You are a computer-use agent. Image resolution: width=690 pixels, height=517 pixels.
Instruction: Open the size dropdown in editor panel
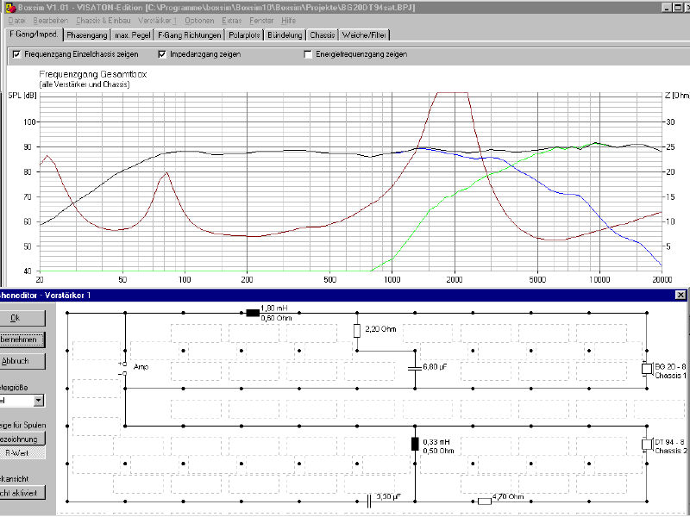38,401
